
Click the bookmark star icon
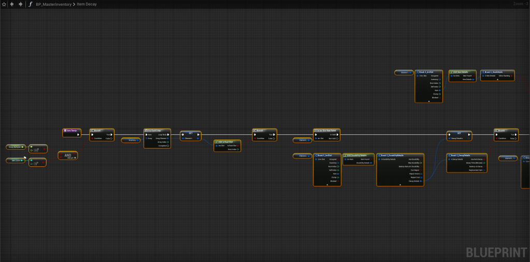[x=4, y=4]
